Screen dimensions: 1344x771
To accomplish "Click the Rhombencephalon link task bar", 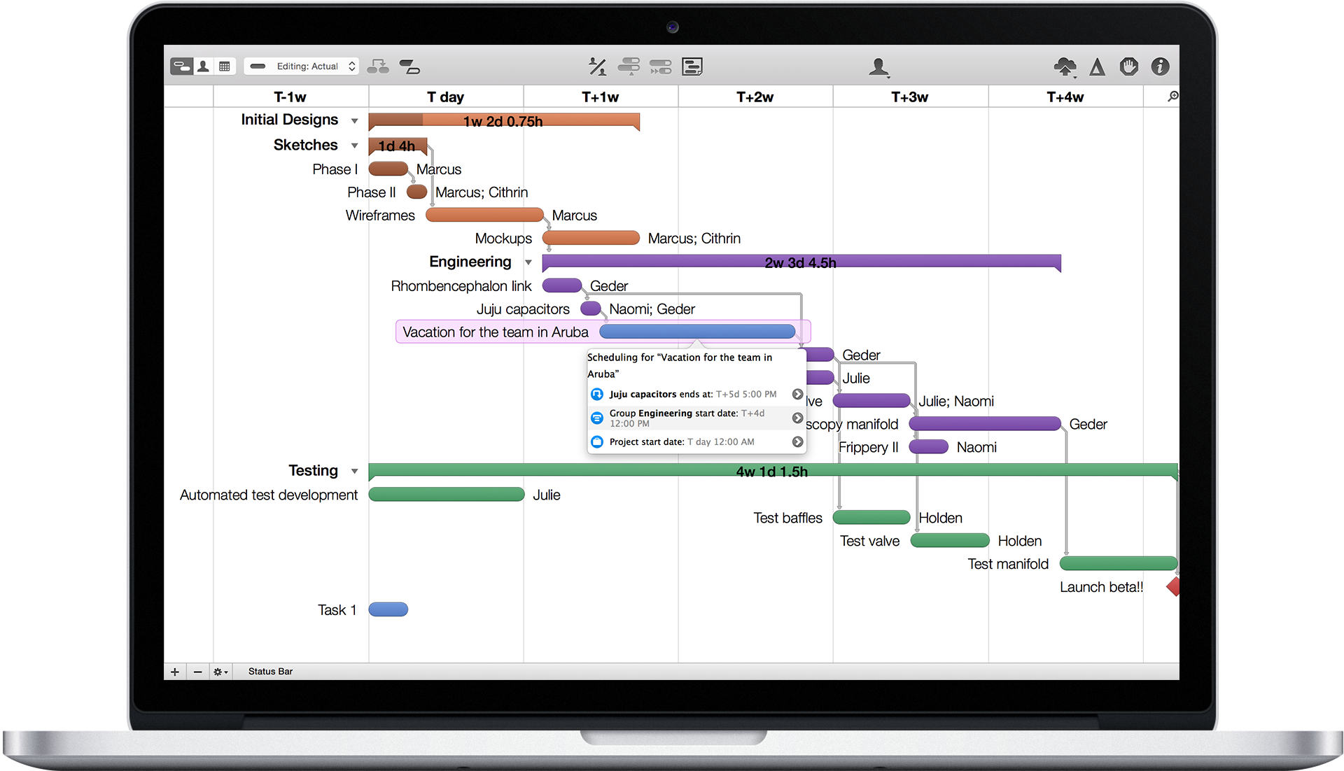I will click(562, 285).
